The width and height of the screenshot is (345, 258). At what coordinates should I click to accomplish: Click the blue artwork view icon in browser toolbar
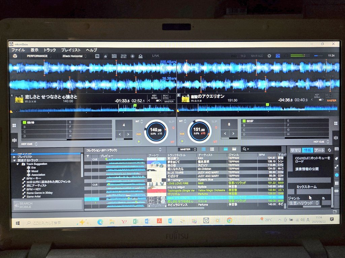click(225, 149)
